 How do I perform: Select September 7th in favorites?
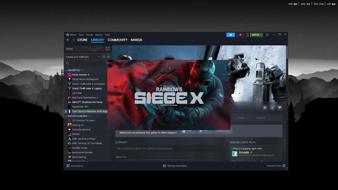click(80, 107)
